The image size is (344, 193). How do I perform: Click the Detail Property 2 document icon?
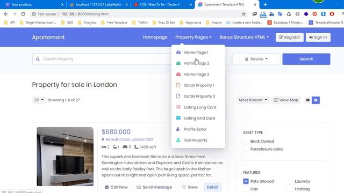(x=178, y=96)
